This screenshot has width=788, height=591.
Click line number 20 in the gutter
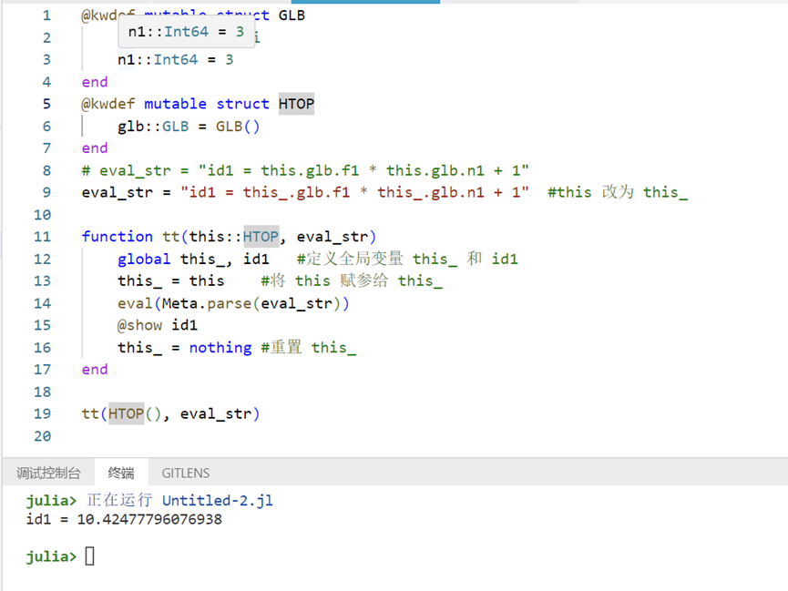point(43,435)
